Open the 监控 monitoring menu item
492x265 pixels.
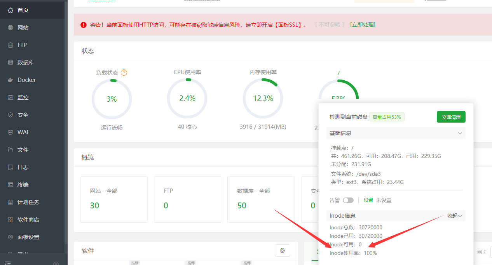pyautogui.click(x=32, y=97)
